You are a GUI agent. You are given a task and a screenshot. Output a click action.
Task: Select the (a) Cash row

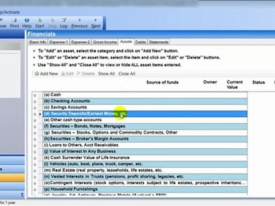(145, 95)
